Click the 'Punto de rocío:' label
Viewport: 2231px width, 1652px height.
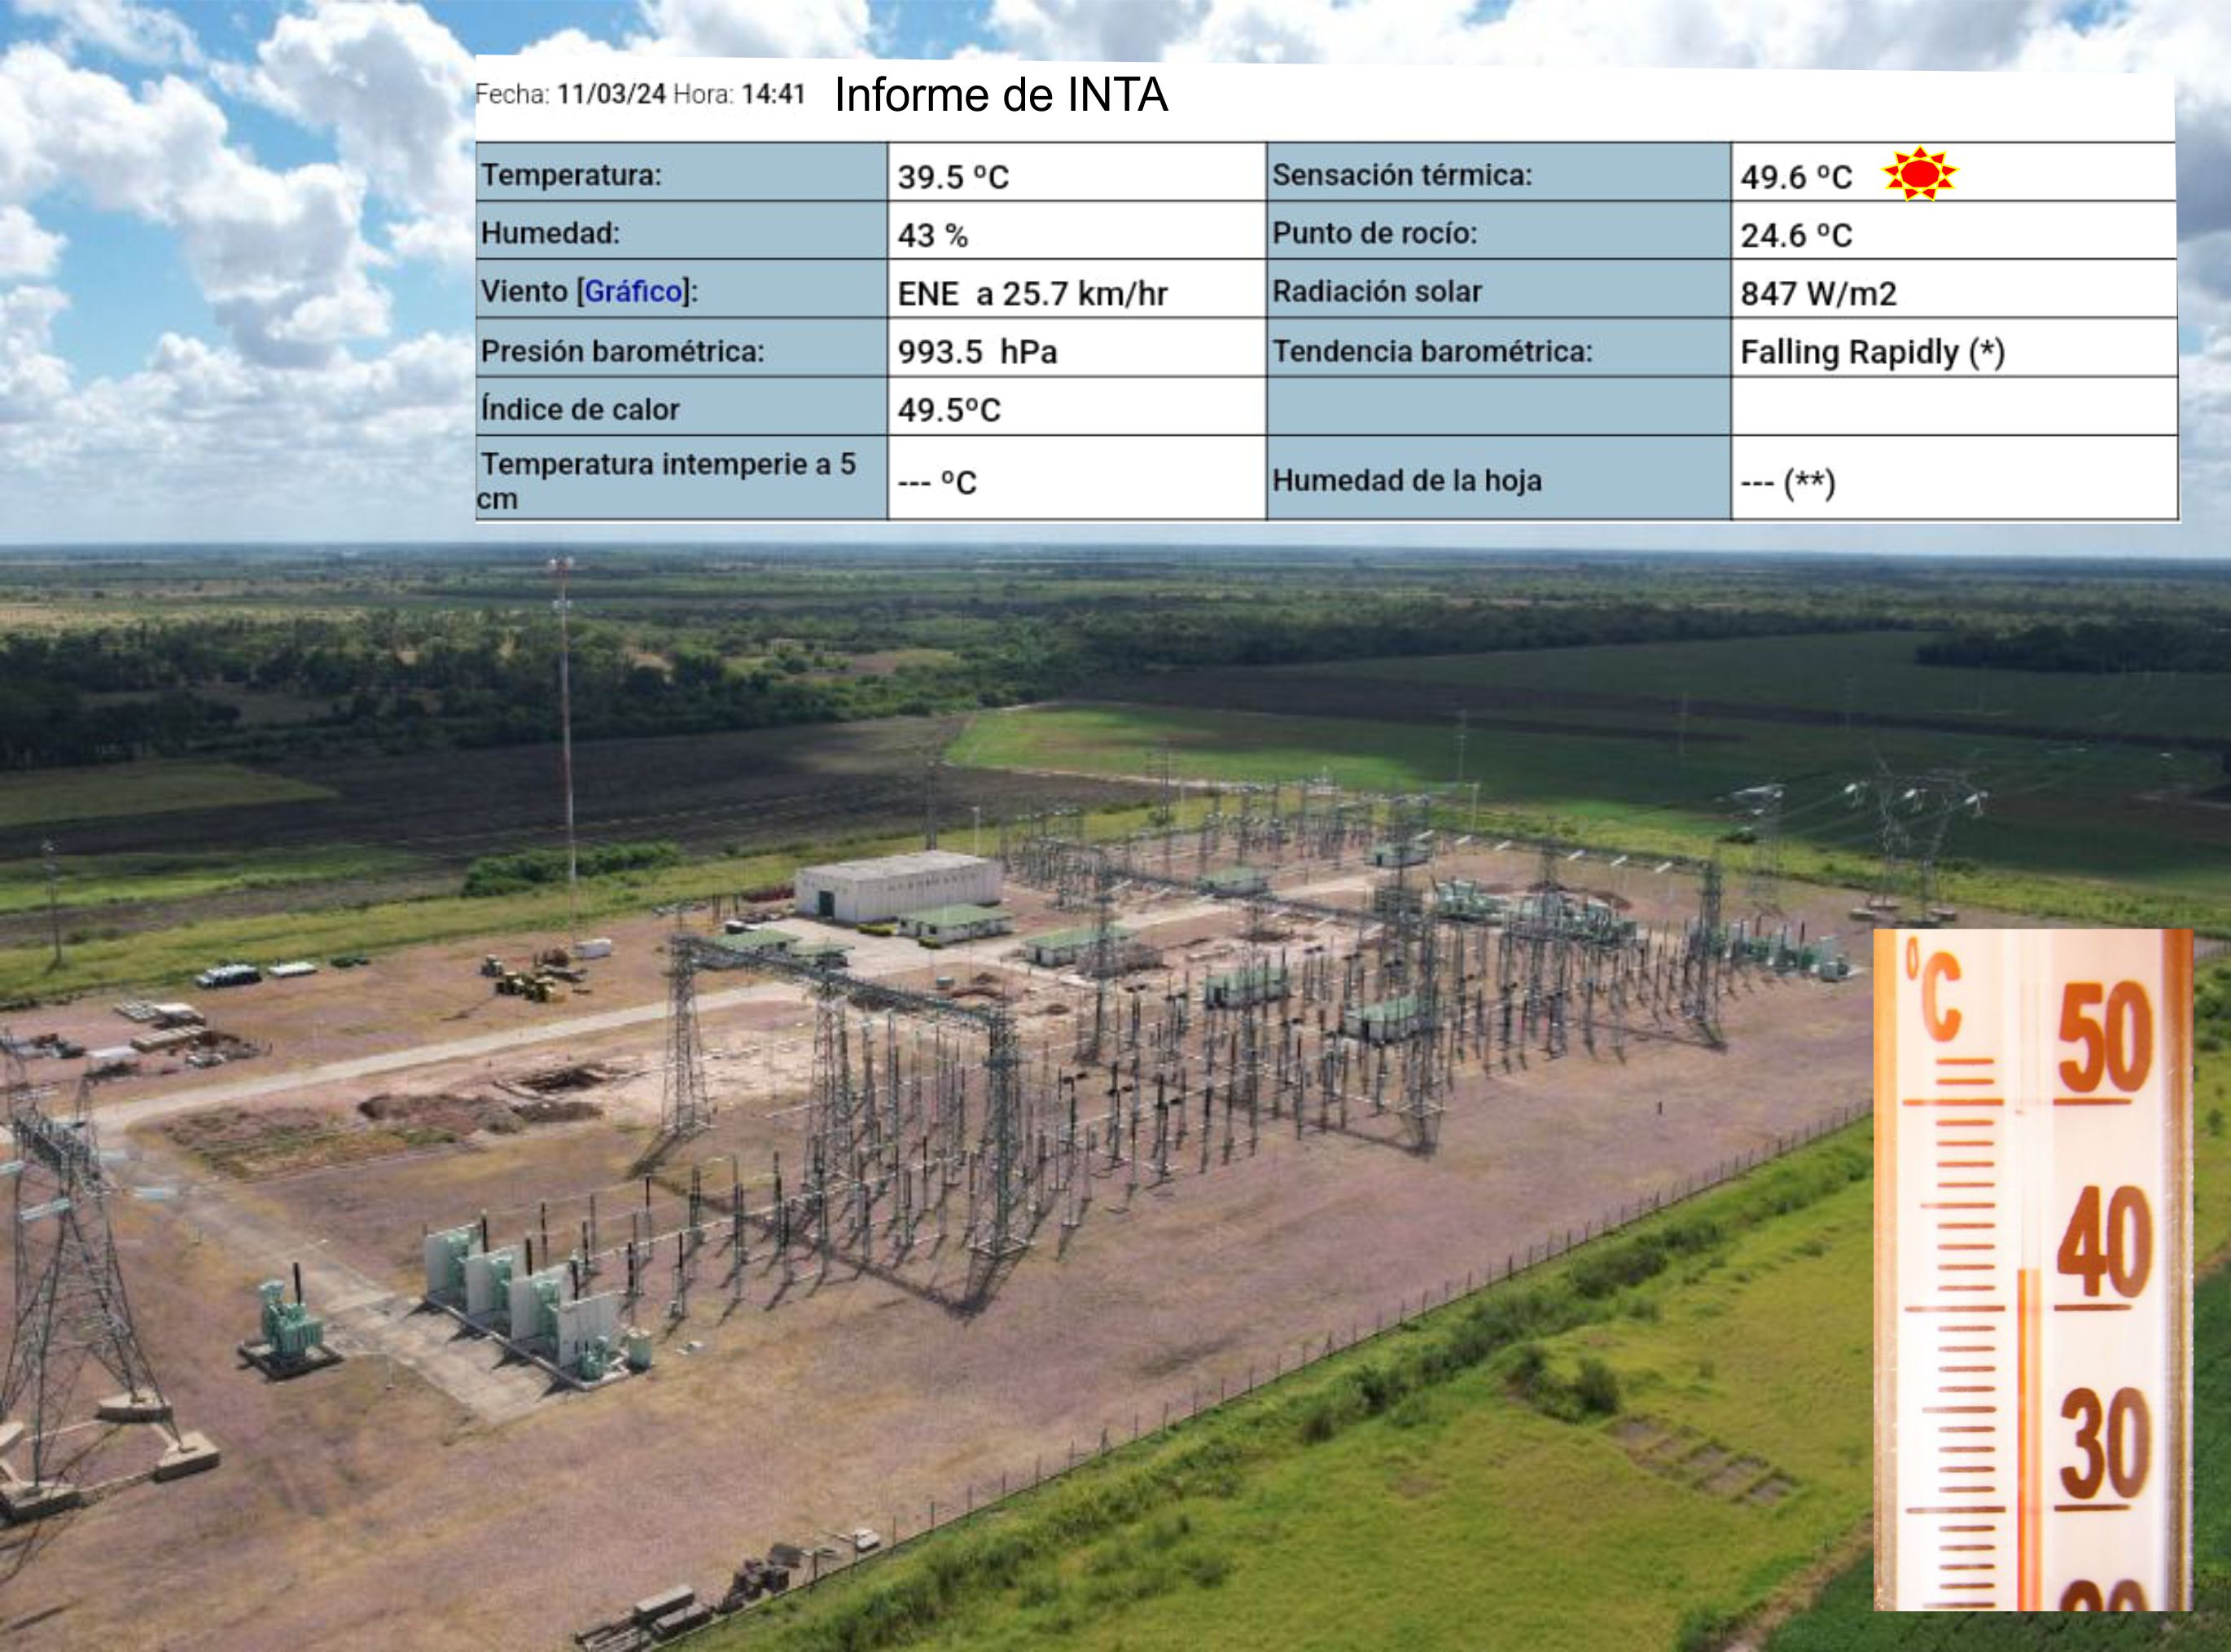pos(1374,233)
